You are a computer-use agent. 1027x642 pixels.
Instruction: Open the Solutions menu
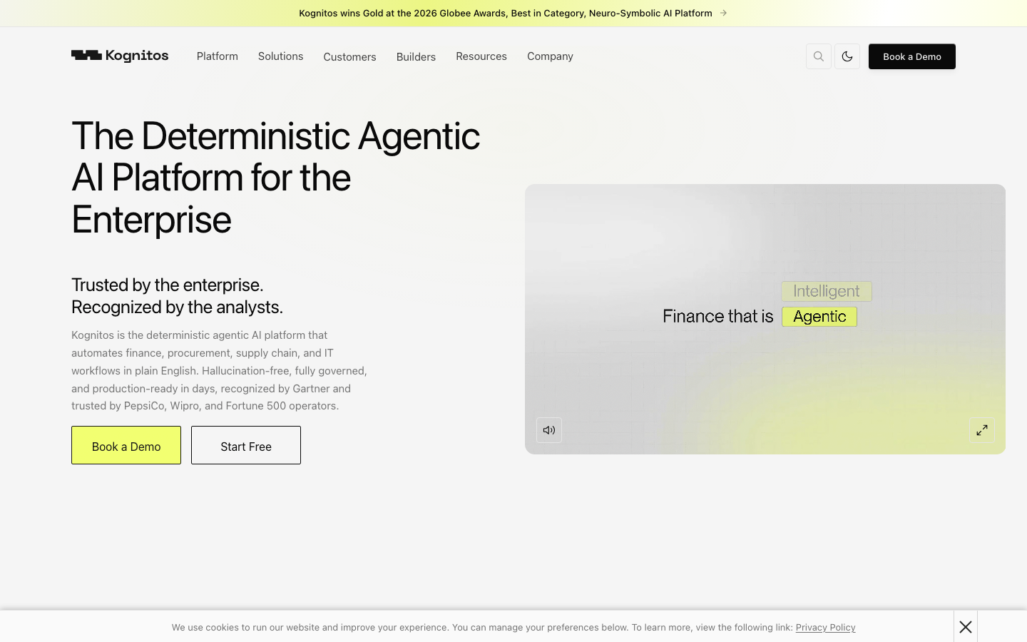(x=280, y=56)
